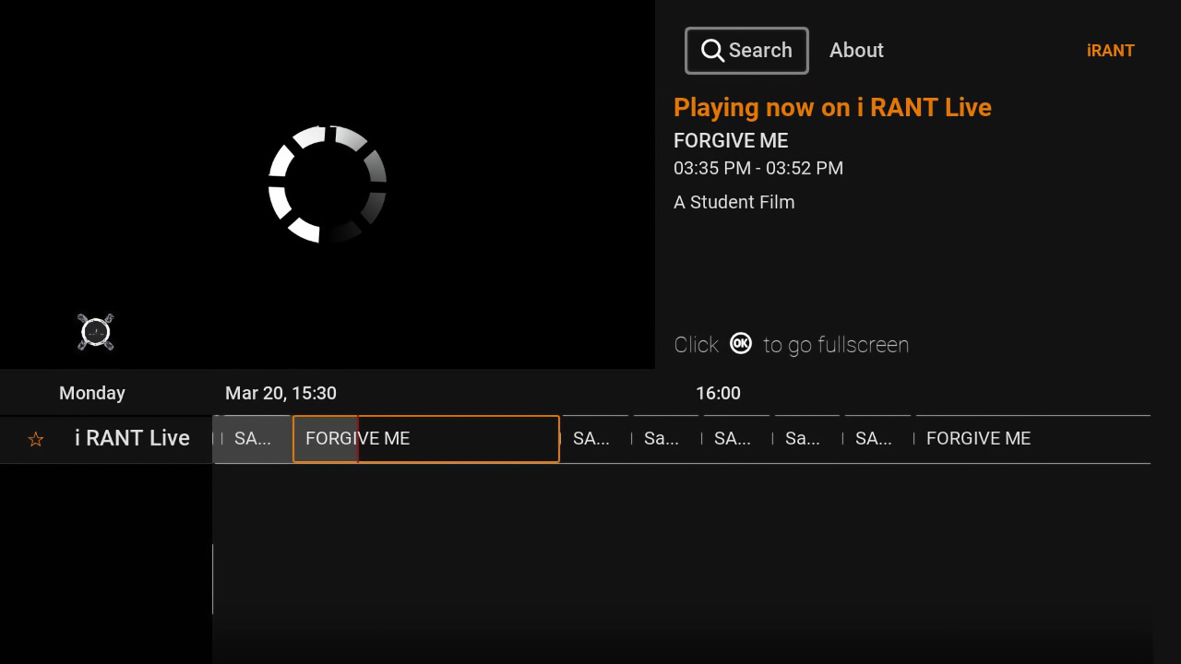Select the highlighted FORGIVE ME program cell

(425, 438)
